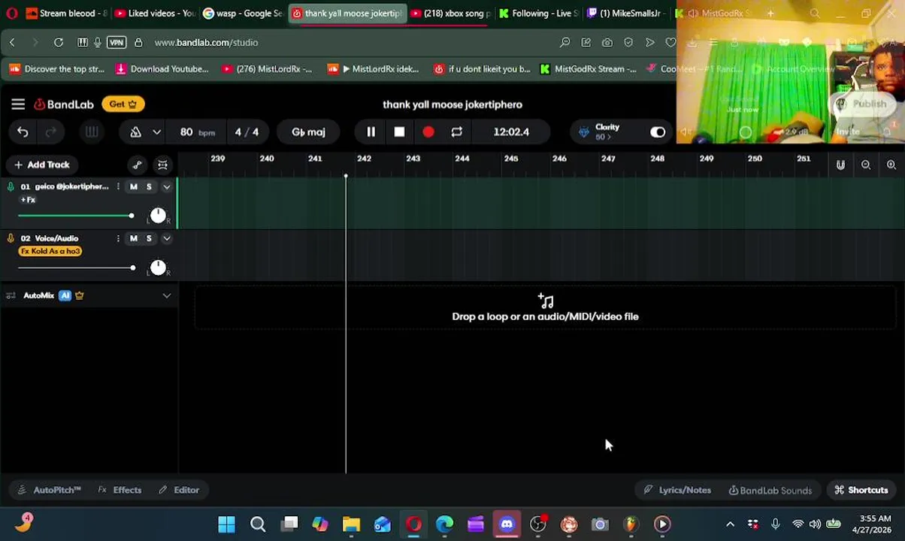Open the AutoPitch panel
This screenshot has height=541, width=905.
coord(49,490)
